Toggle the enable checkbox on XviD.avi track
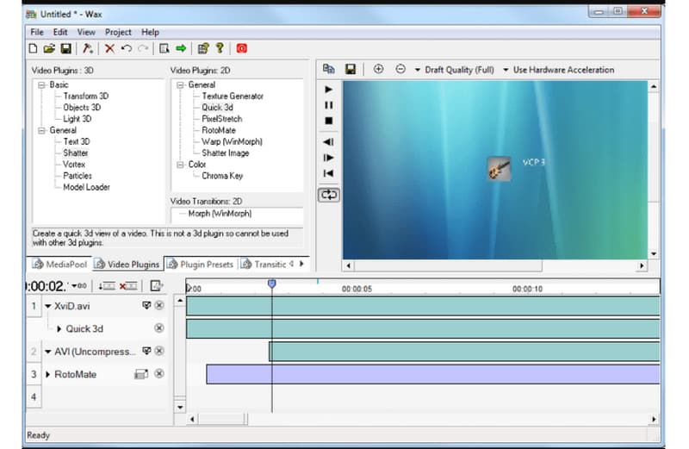The height and width of the screenshot is (449, 689). 146,306
